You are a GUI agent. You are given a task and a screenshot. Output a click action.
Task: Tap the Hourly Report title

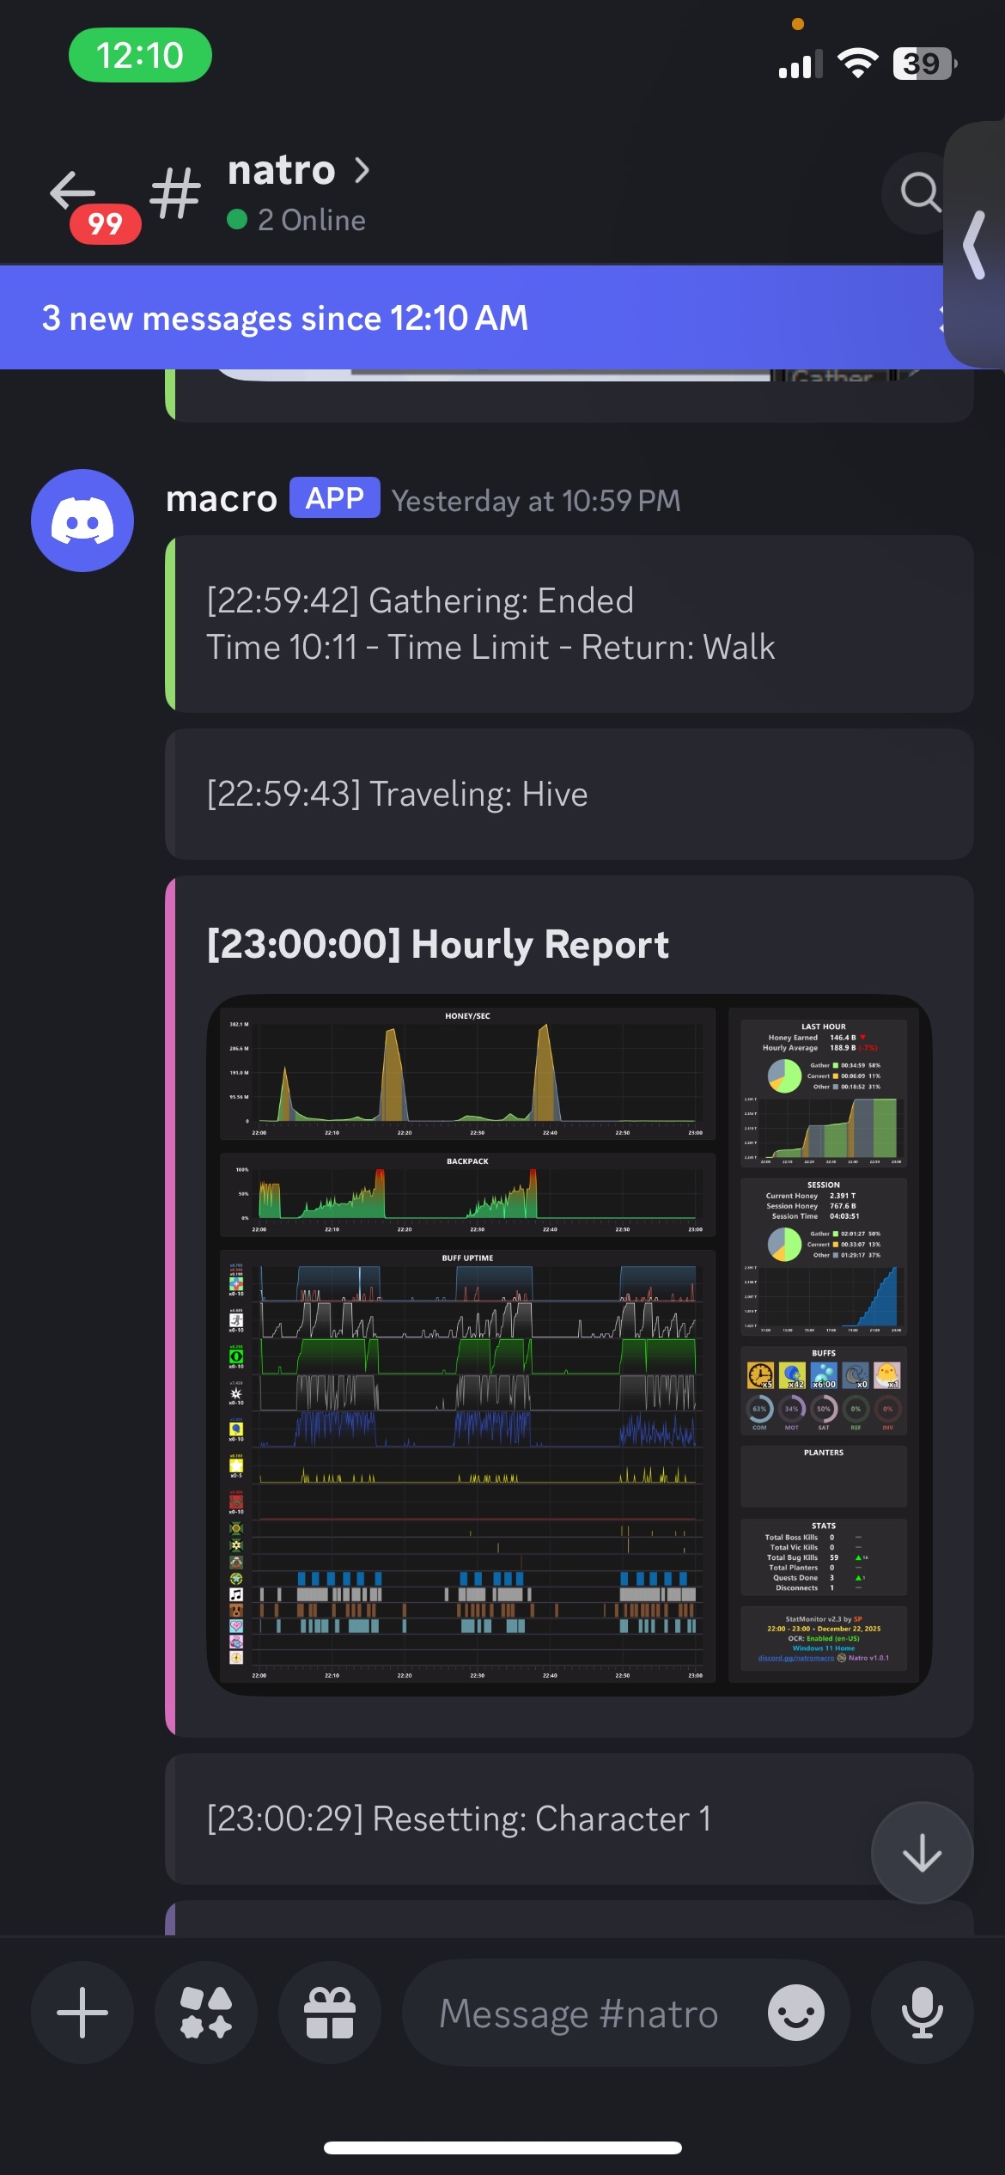438,945
